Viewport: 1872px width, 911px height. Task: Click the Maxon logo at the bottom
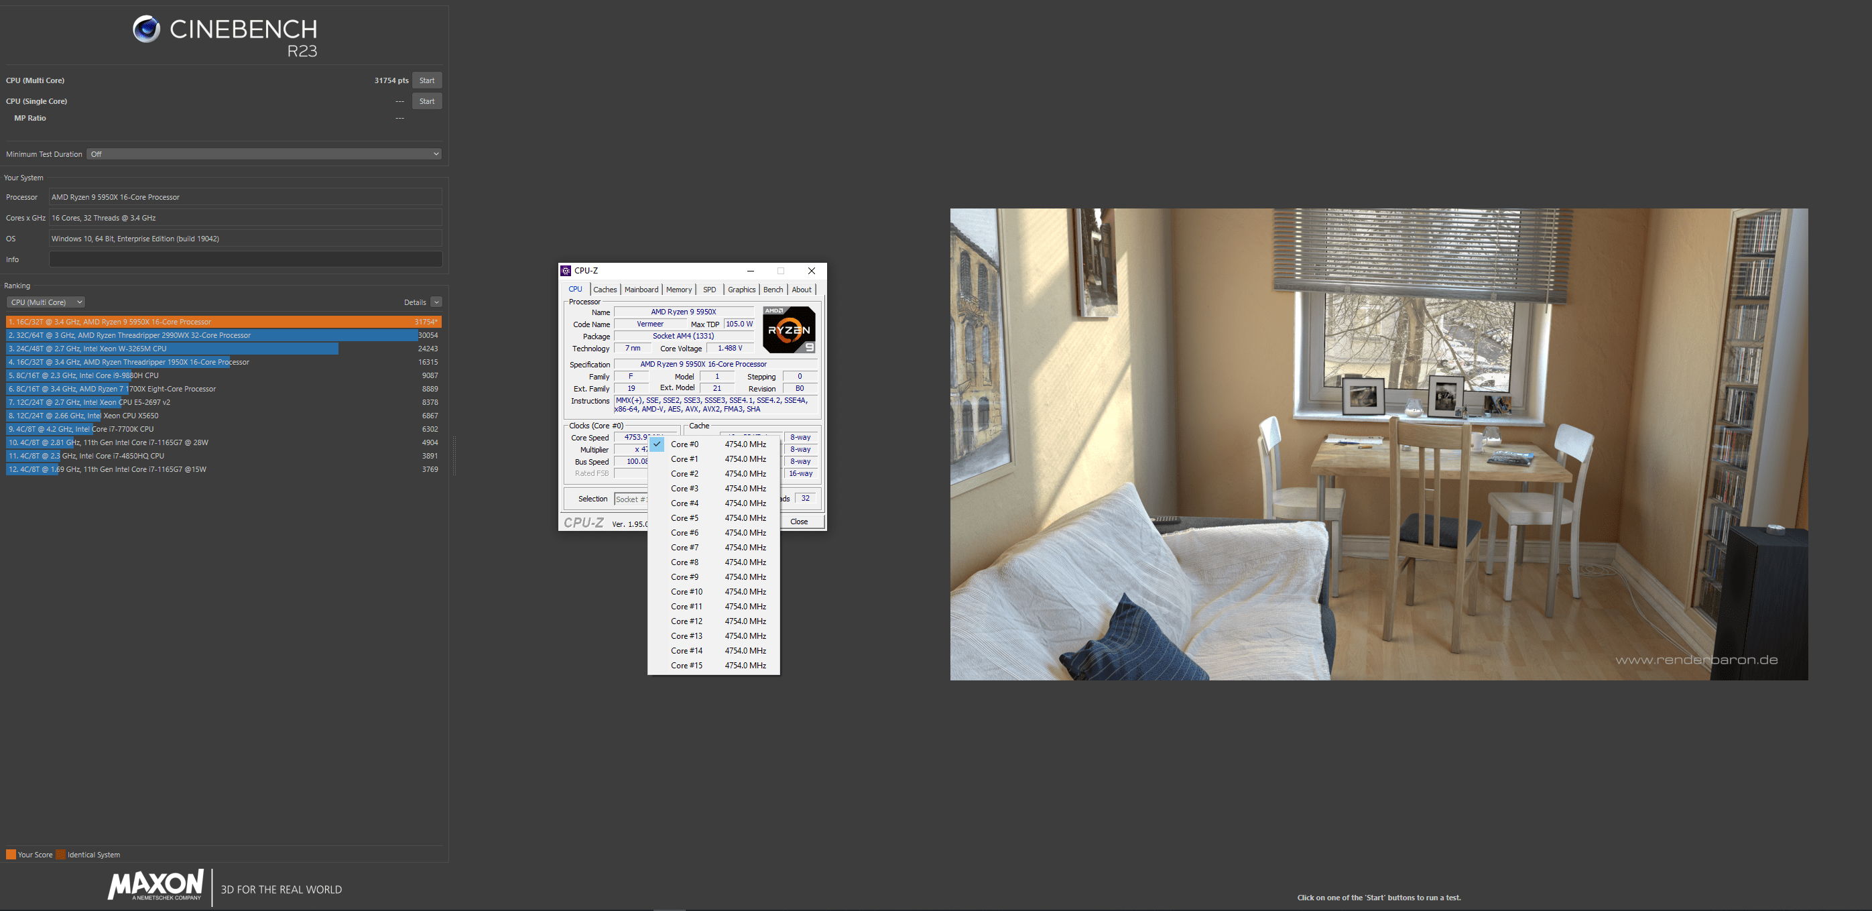click(155, 886)
